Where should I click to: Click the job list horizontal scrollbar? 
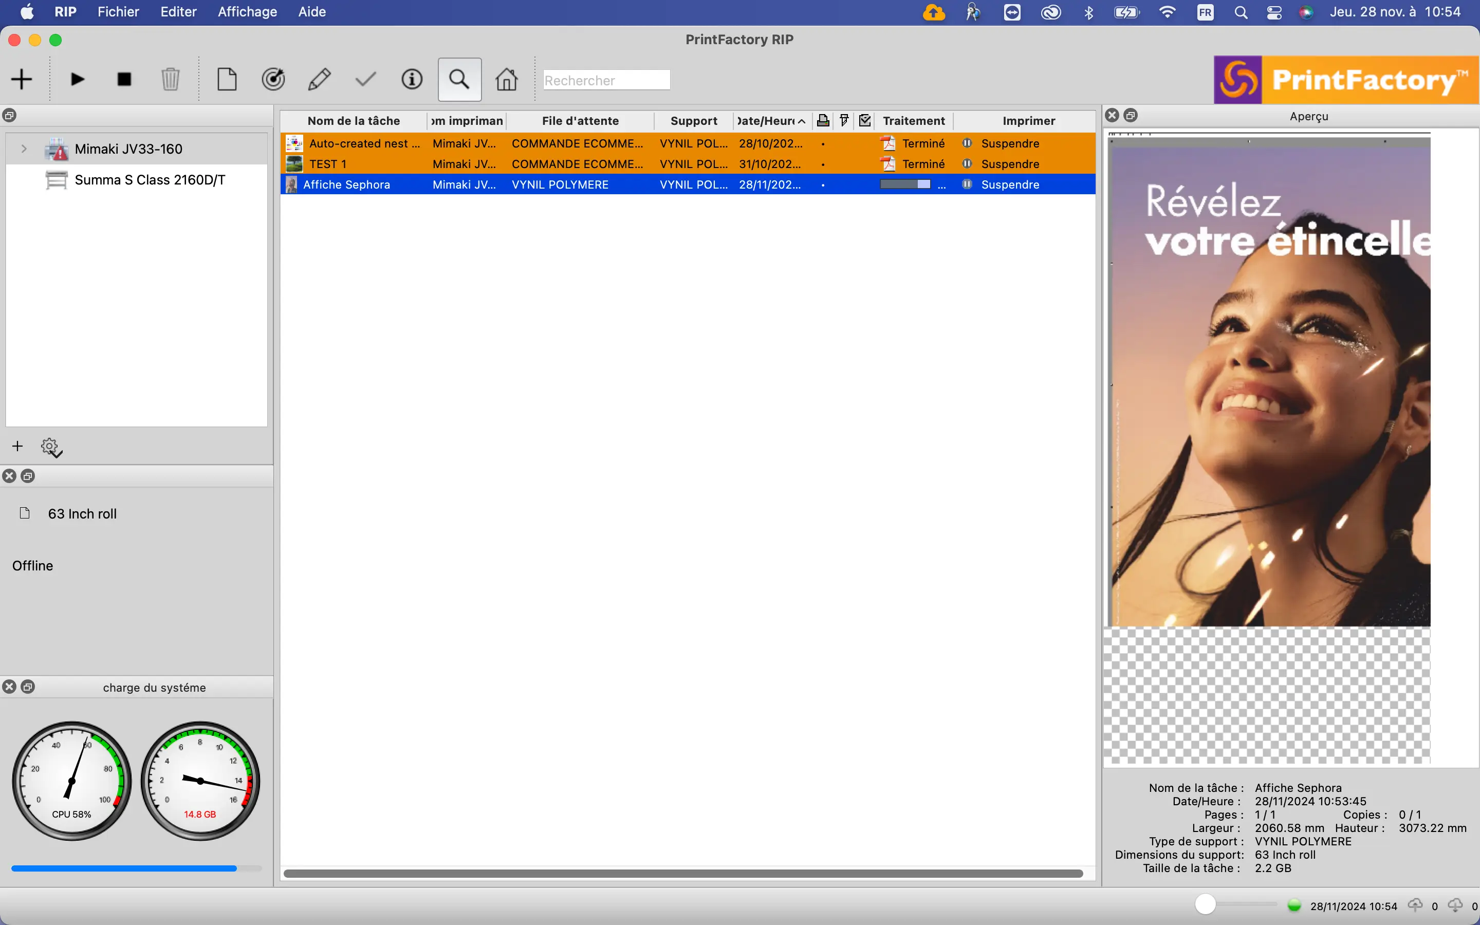click(683, 874)
